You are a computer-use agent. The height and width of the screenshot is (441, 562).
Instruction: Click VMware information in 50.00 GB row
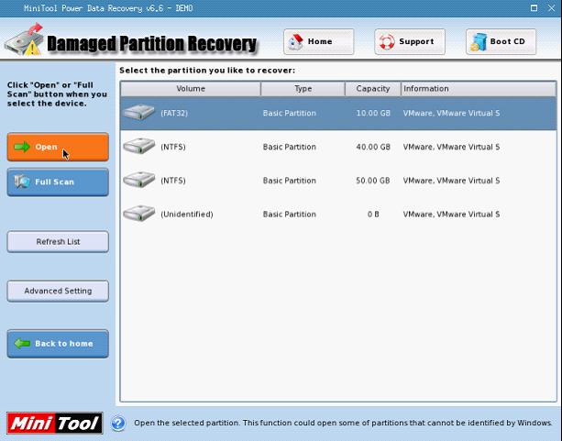pyautogui.click(x=451, y=181)
